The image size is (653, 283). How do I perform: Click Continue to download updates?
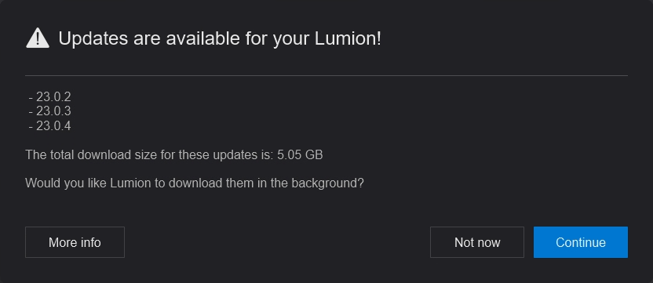coord(581,242)
